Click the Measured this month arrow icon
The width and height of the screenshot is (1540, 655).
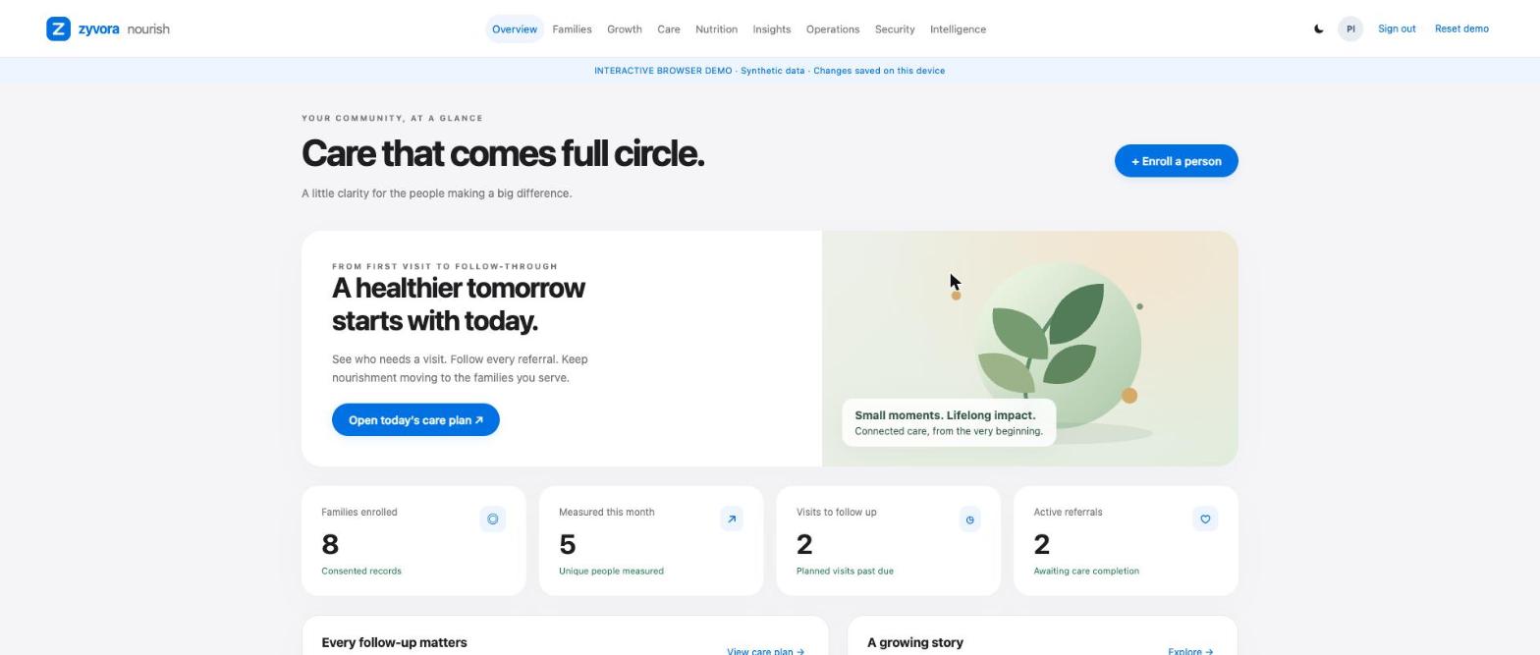point(732,519)
